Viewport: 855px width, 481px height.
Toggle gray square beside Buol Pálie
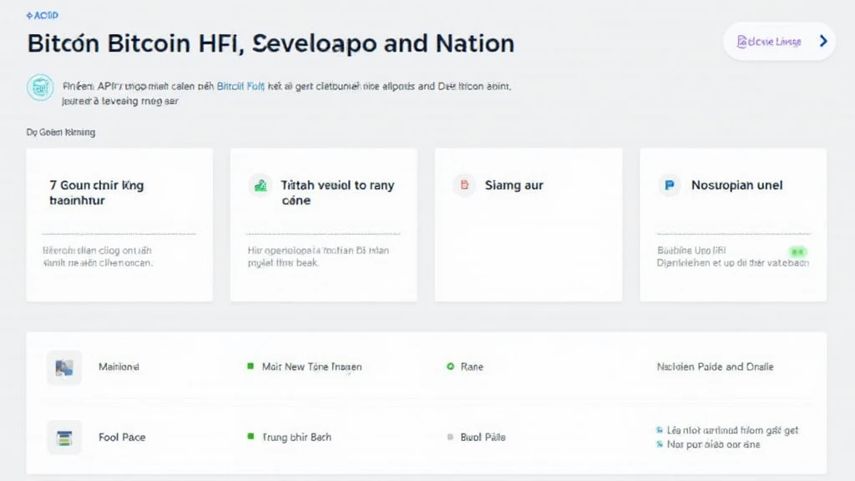[451, 437]
